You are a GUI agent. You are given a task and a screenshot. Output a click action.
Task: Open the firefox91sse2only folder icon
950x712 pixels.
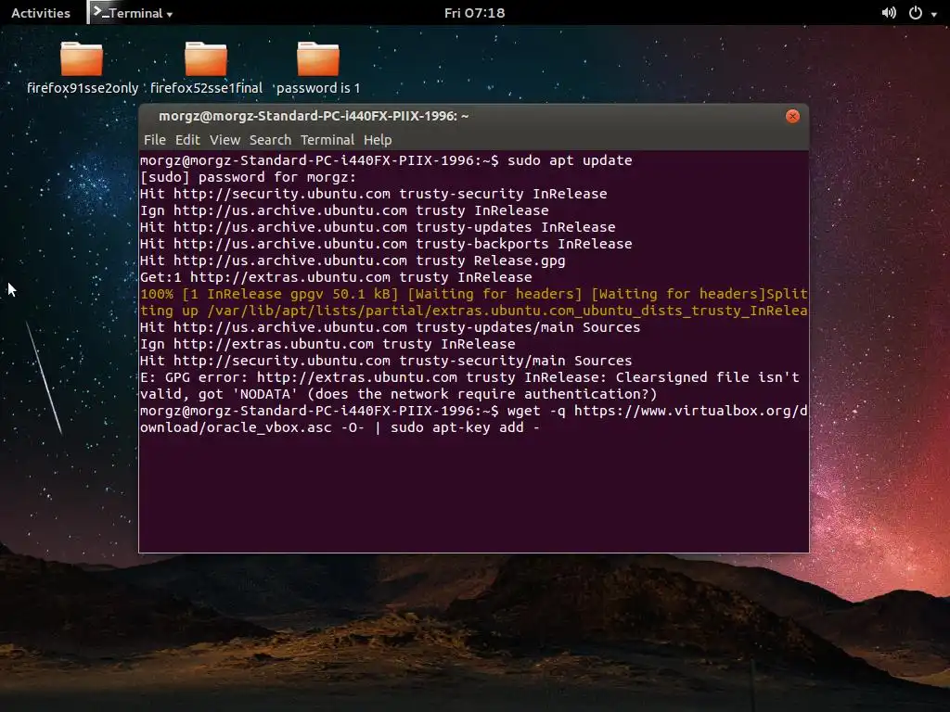click(x=82, y=59)
